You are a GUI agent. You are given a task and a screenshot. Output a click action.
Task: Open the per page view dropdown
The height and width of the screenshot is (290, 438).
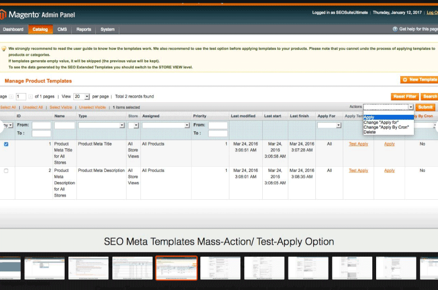(x=81, y=96)
